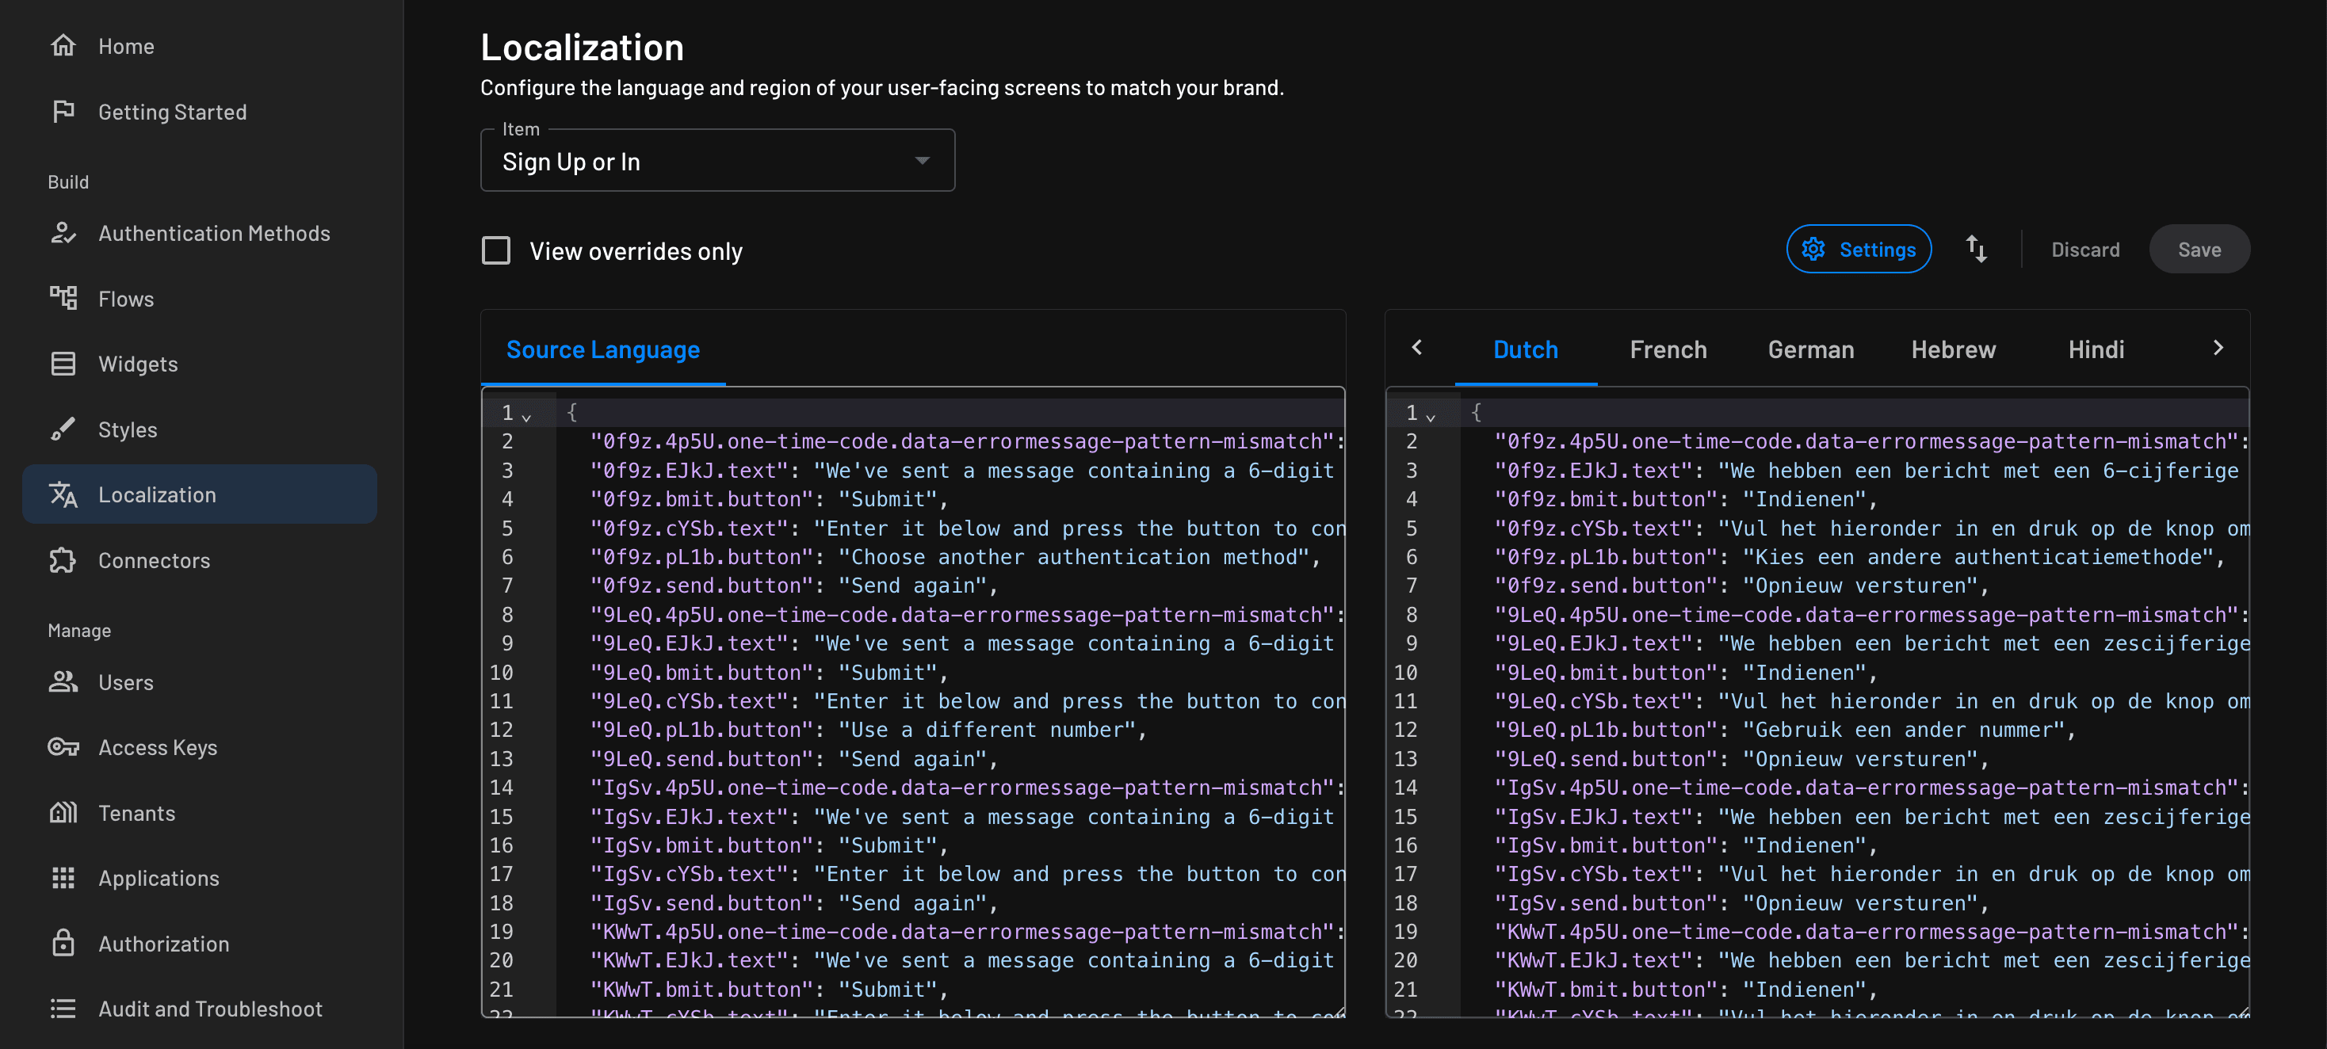Viewport: 2327px width, 1049px height.
Task: Switch to the French language tab
Action: click(x=1668, y=349)
